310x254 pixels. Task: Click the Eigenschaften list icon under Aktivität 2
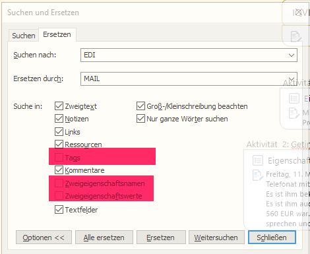point(258,160)
